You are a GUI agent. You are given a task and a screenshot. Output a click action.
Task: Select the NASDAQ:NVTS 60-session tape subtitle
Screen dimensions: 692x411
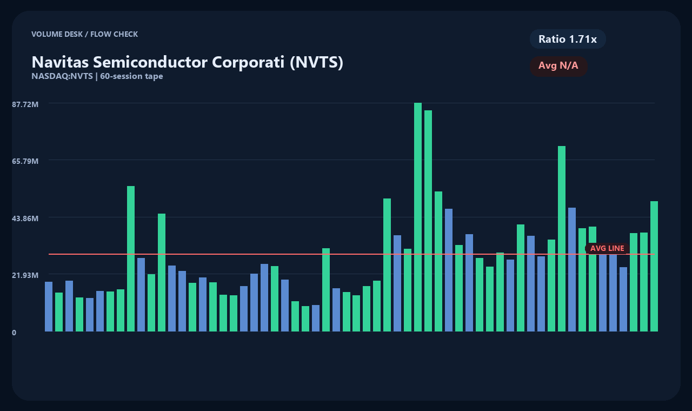(97, 76)
